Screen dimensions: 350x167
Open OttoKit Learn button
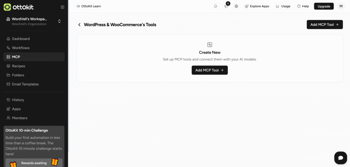click(x=89, y=6)
